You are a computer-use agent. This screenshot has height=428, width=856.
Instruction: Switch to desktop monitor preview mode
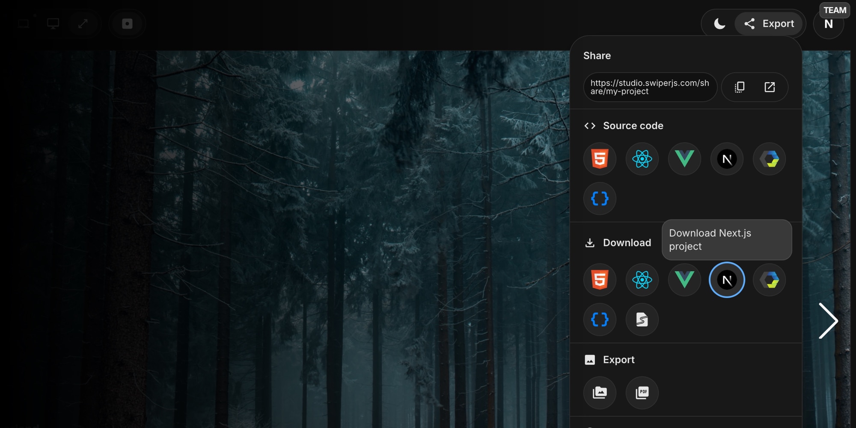53,24
